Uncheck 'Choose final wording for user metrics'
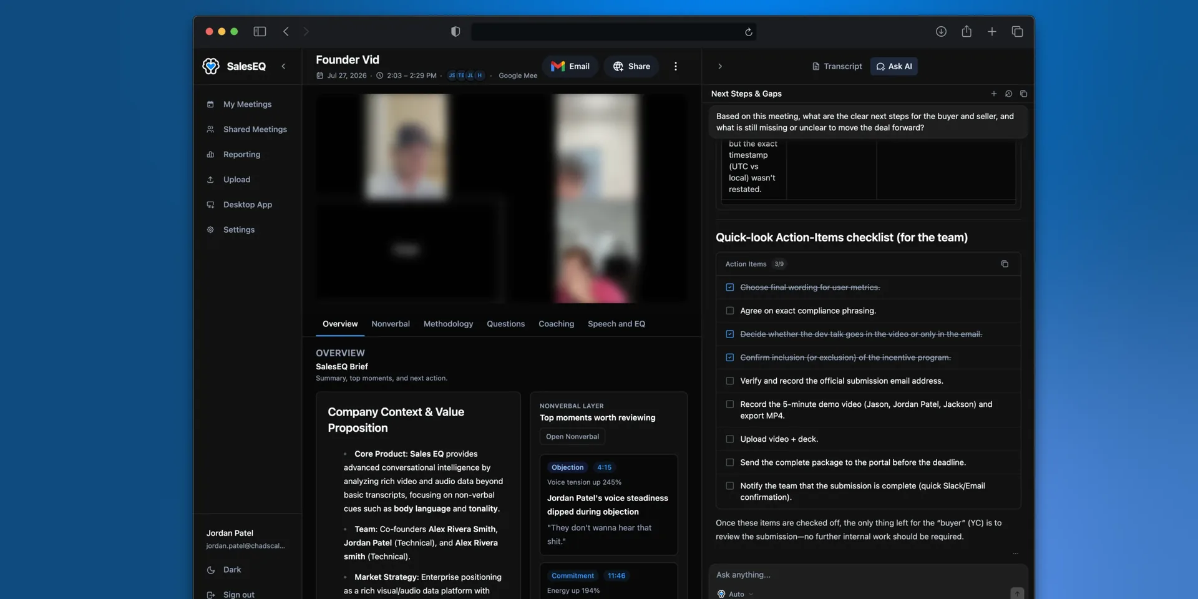1198x599 pixels. [729, 287]
